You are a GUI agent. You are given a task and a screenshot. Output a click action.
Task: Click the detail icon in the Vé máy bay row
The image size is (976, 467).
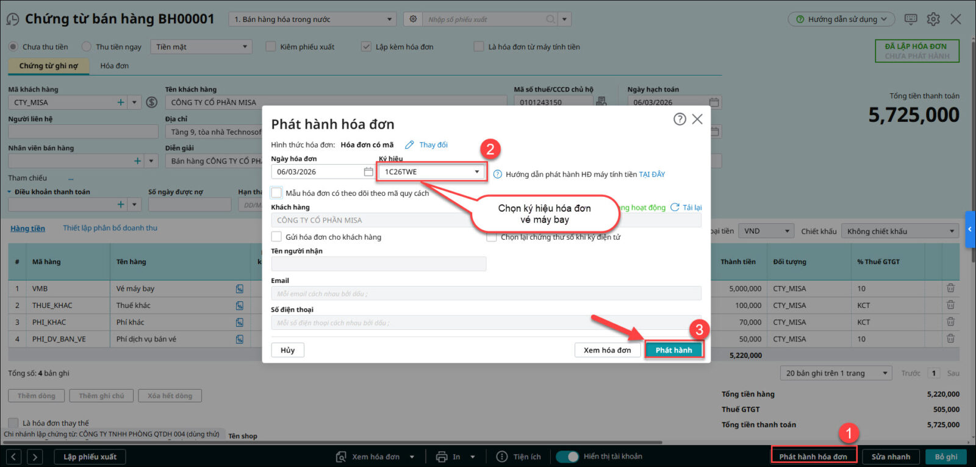coord(240,289)
